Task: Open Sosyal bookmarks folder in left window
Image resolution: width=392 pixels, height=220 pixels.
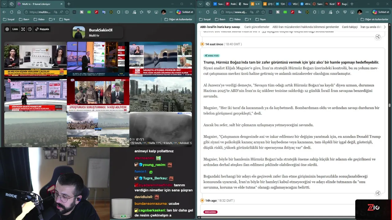Action: pyautogui.click(x=9, y=19)
